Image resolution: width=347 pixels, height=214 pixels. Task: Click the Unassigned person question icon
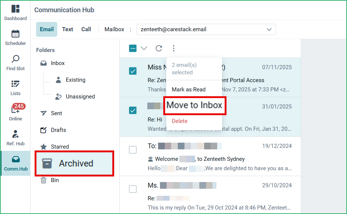58,97
